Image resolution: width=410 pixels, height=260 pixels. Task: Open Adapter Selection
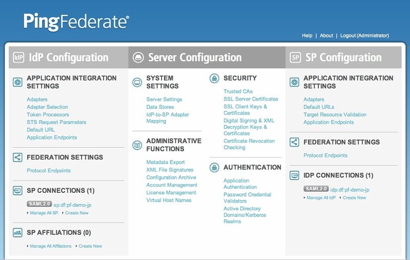(47, 107)
